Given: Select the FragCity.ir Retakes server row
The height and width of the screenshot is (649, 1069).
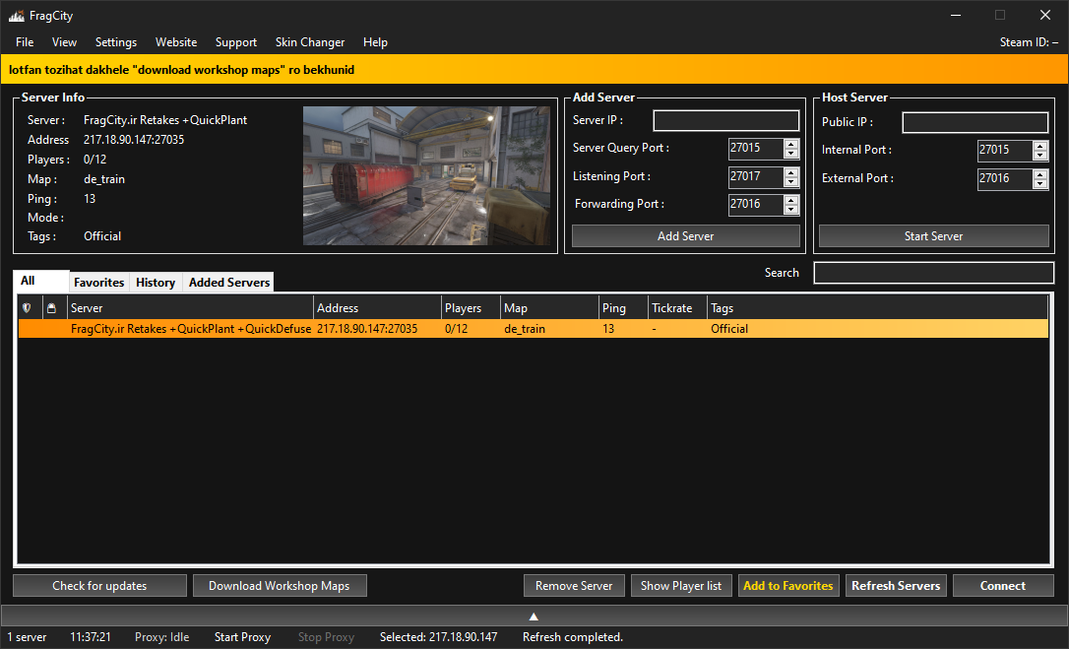Looking at the screenshot, I should 534,328.
